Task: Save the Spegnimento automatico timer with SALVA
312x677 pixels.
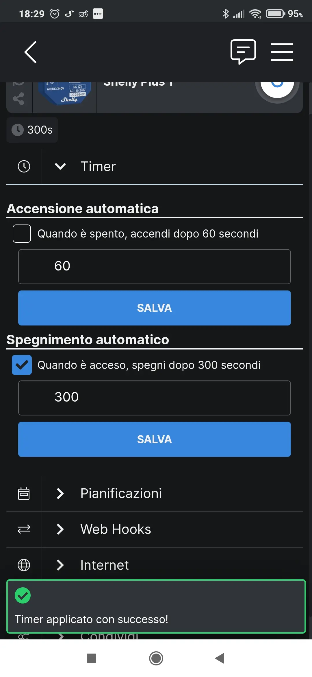Action: (x=155, y=439)
